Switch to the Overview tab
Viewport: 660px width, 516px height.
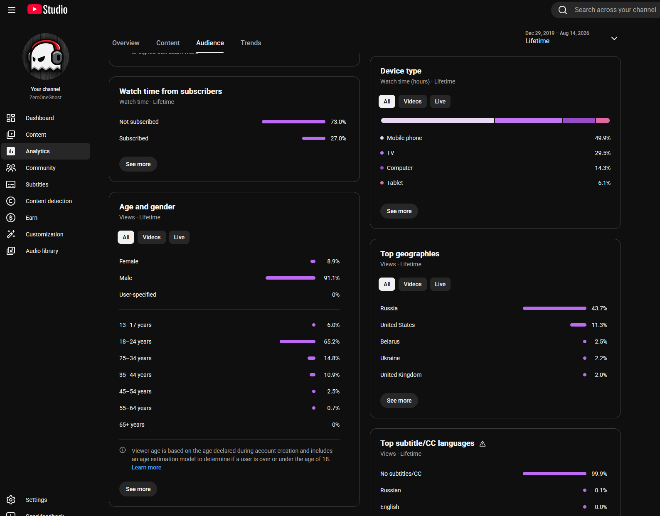point(126,43)
